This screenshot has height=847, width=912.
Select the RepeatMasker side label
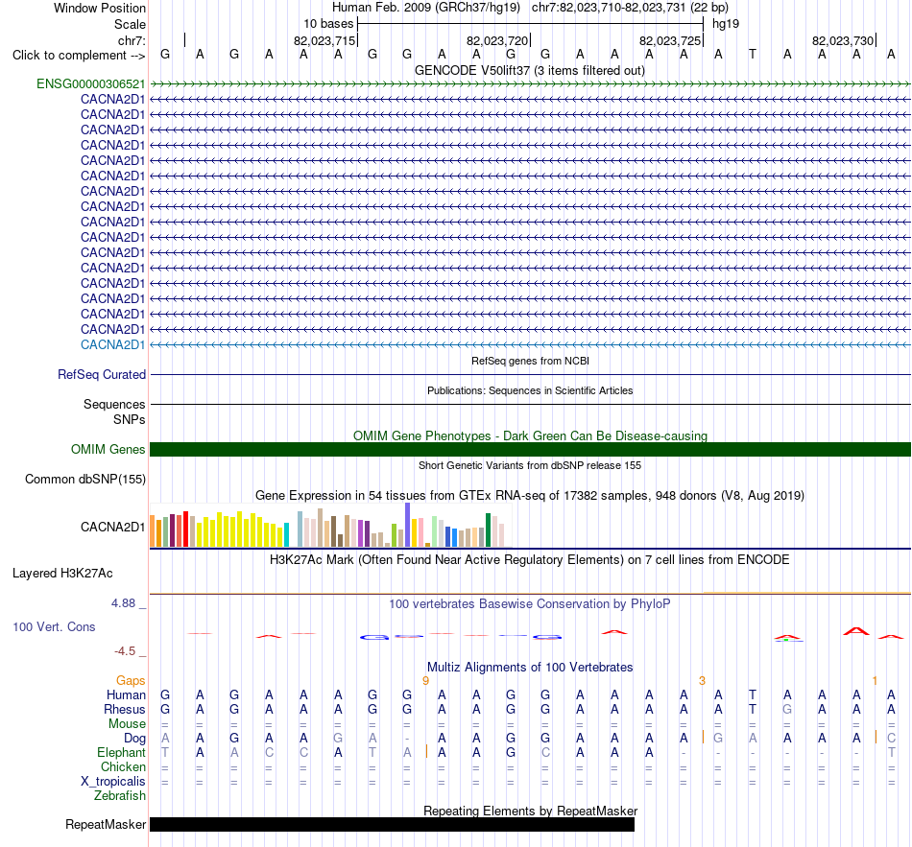click(x=106, y=824)
